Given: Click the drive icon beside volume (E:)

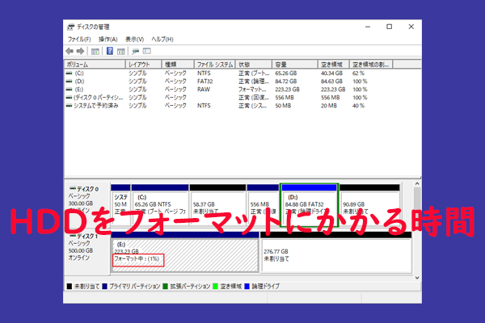Looking at the screenshot, I should coord(69,90).
